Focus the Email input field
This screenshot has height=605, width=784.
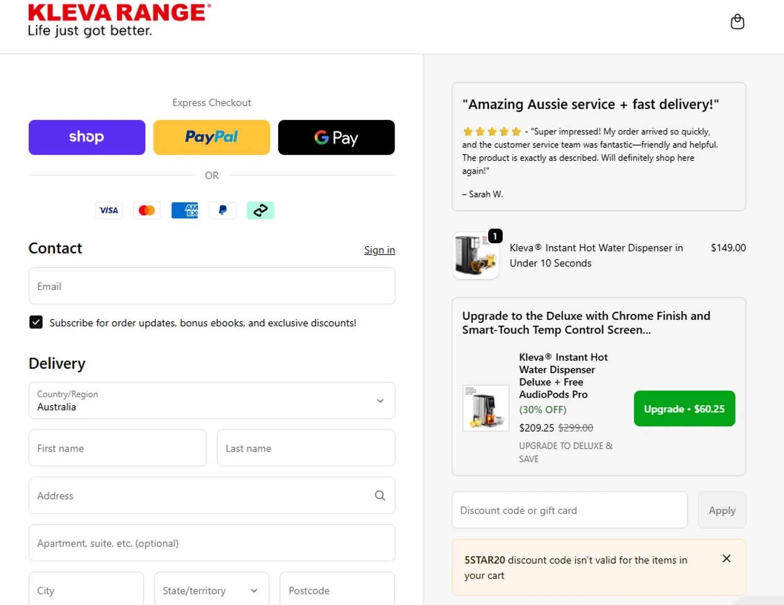(212, 286)
